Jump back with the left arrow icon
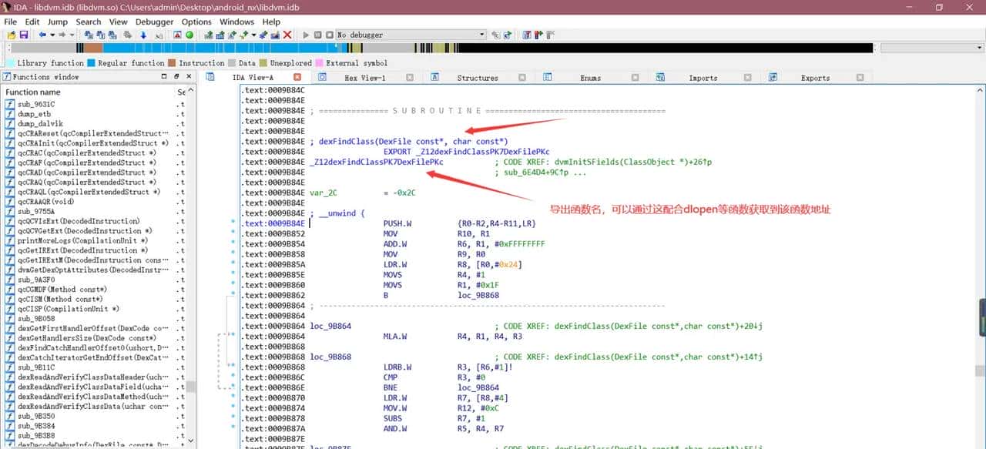Screen dimensions: 986x449 click(x=42, y=35)
